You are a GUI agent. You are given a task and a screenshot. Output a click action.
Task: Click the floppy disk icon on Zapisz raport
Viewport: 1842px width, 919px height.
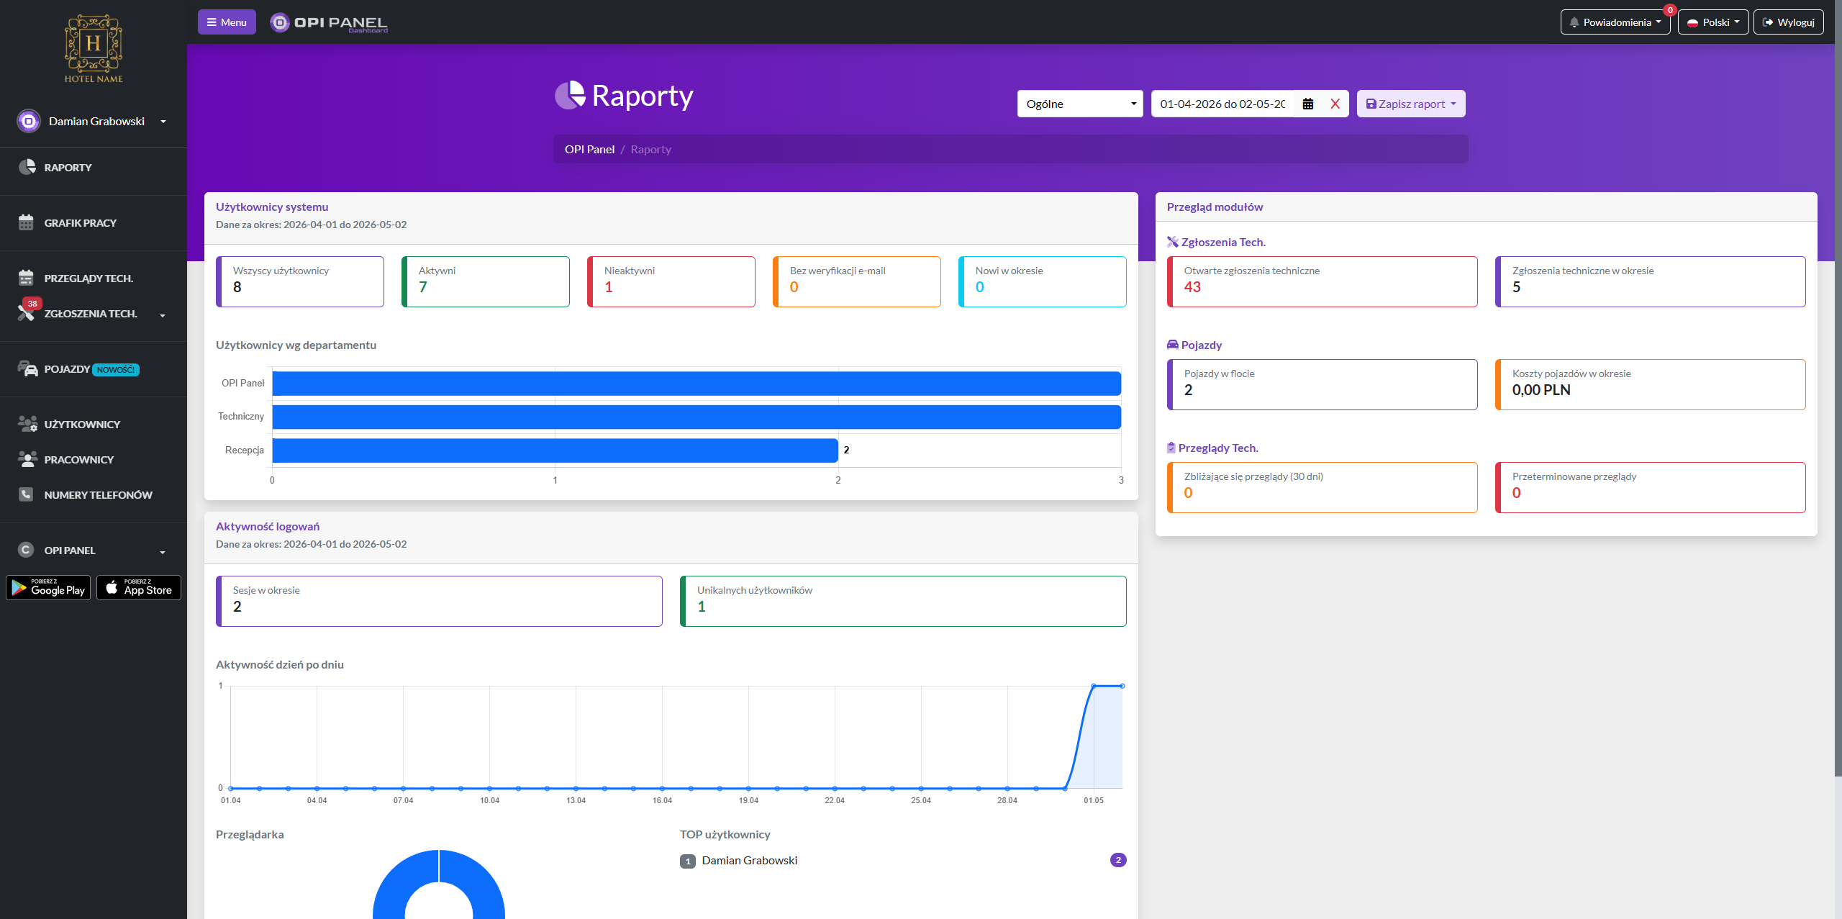pyautogui.click(x=1371, y=104)
